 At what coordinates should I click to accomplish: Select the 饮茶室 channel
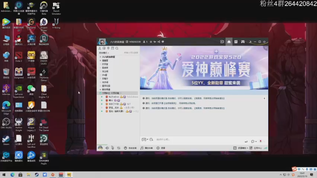(105, 64)
